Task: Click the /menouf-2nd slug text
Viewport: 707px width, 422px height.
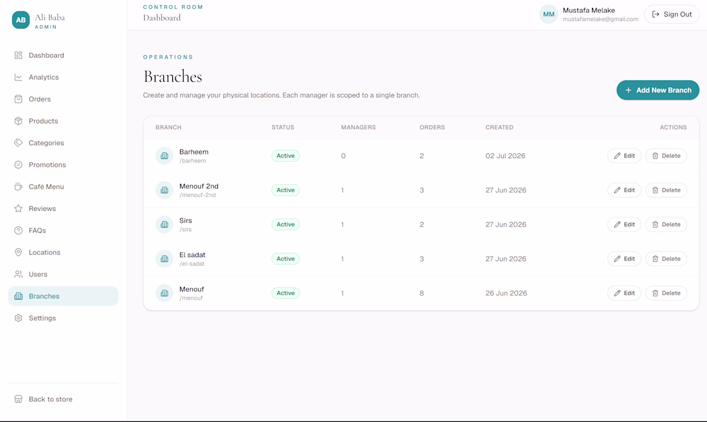Action: 197,195
